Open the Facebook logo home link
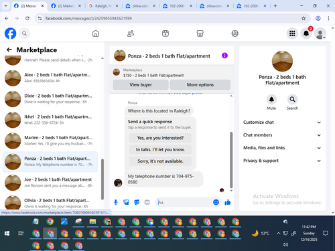Viewport: 335px width, 251px height. (10, 33)
